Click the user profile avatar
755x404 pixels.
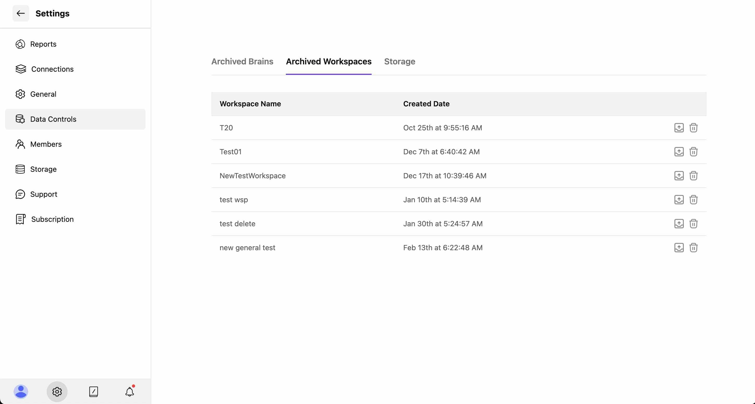tap(21, 391)
